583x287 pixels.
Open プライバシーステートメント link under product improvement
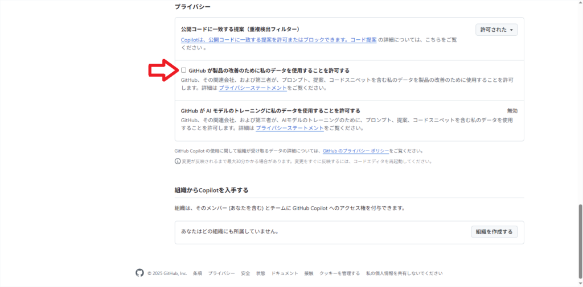tap(252, 88)
